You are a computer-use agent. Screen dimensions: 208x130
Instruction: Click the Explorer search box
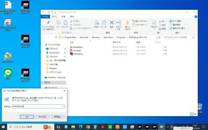tap(179, 37)
